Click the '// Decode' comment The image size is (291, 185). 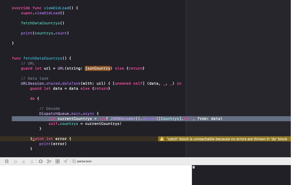coord(49,109)
